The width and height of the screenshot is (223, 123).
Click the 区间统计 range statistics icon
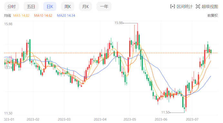[x=172, y=6]
